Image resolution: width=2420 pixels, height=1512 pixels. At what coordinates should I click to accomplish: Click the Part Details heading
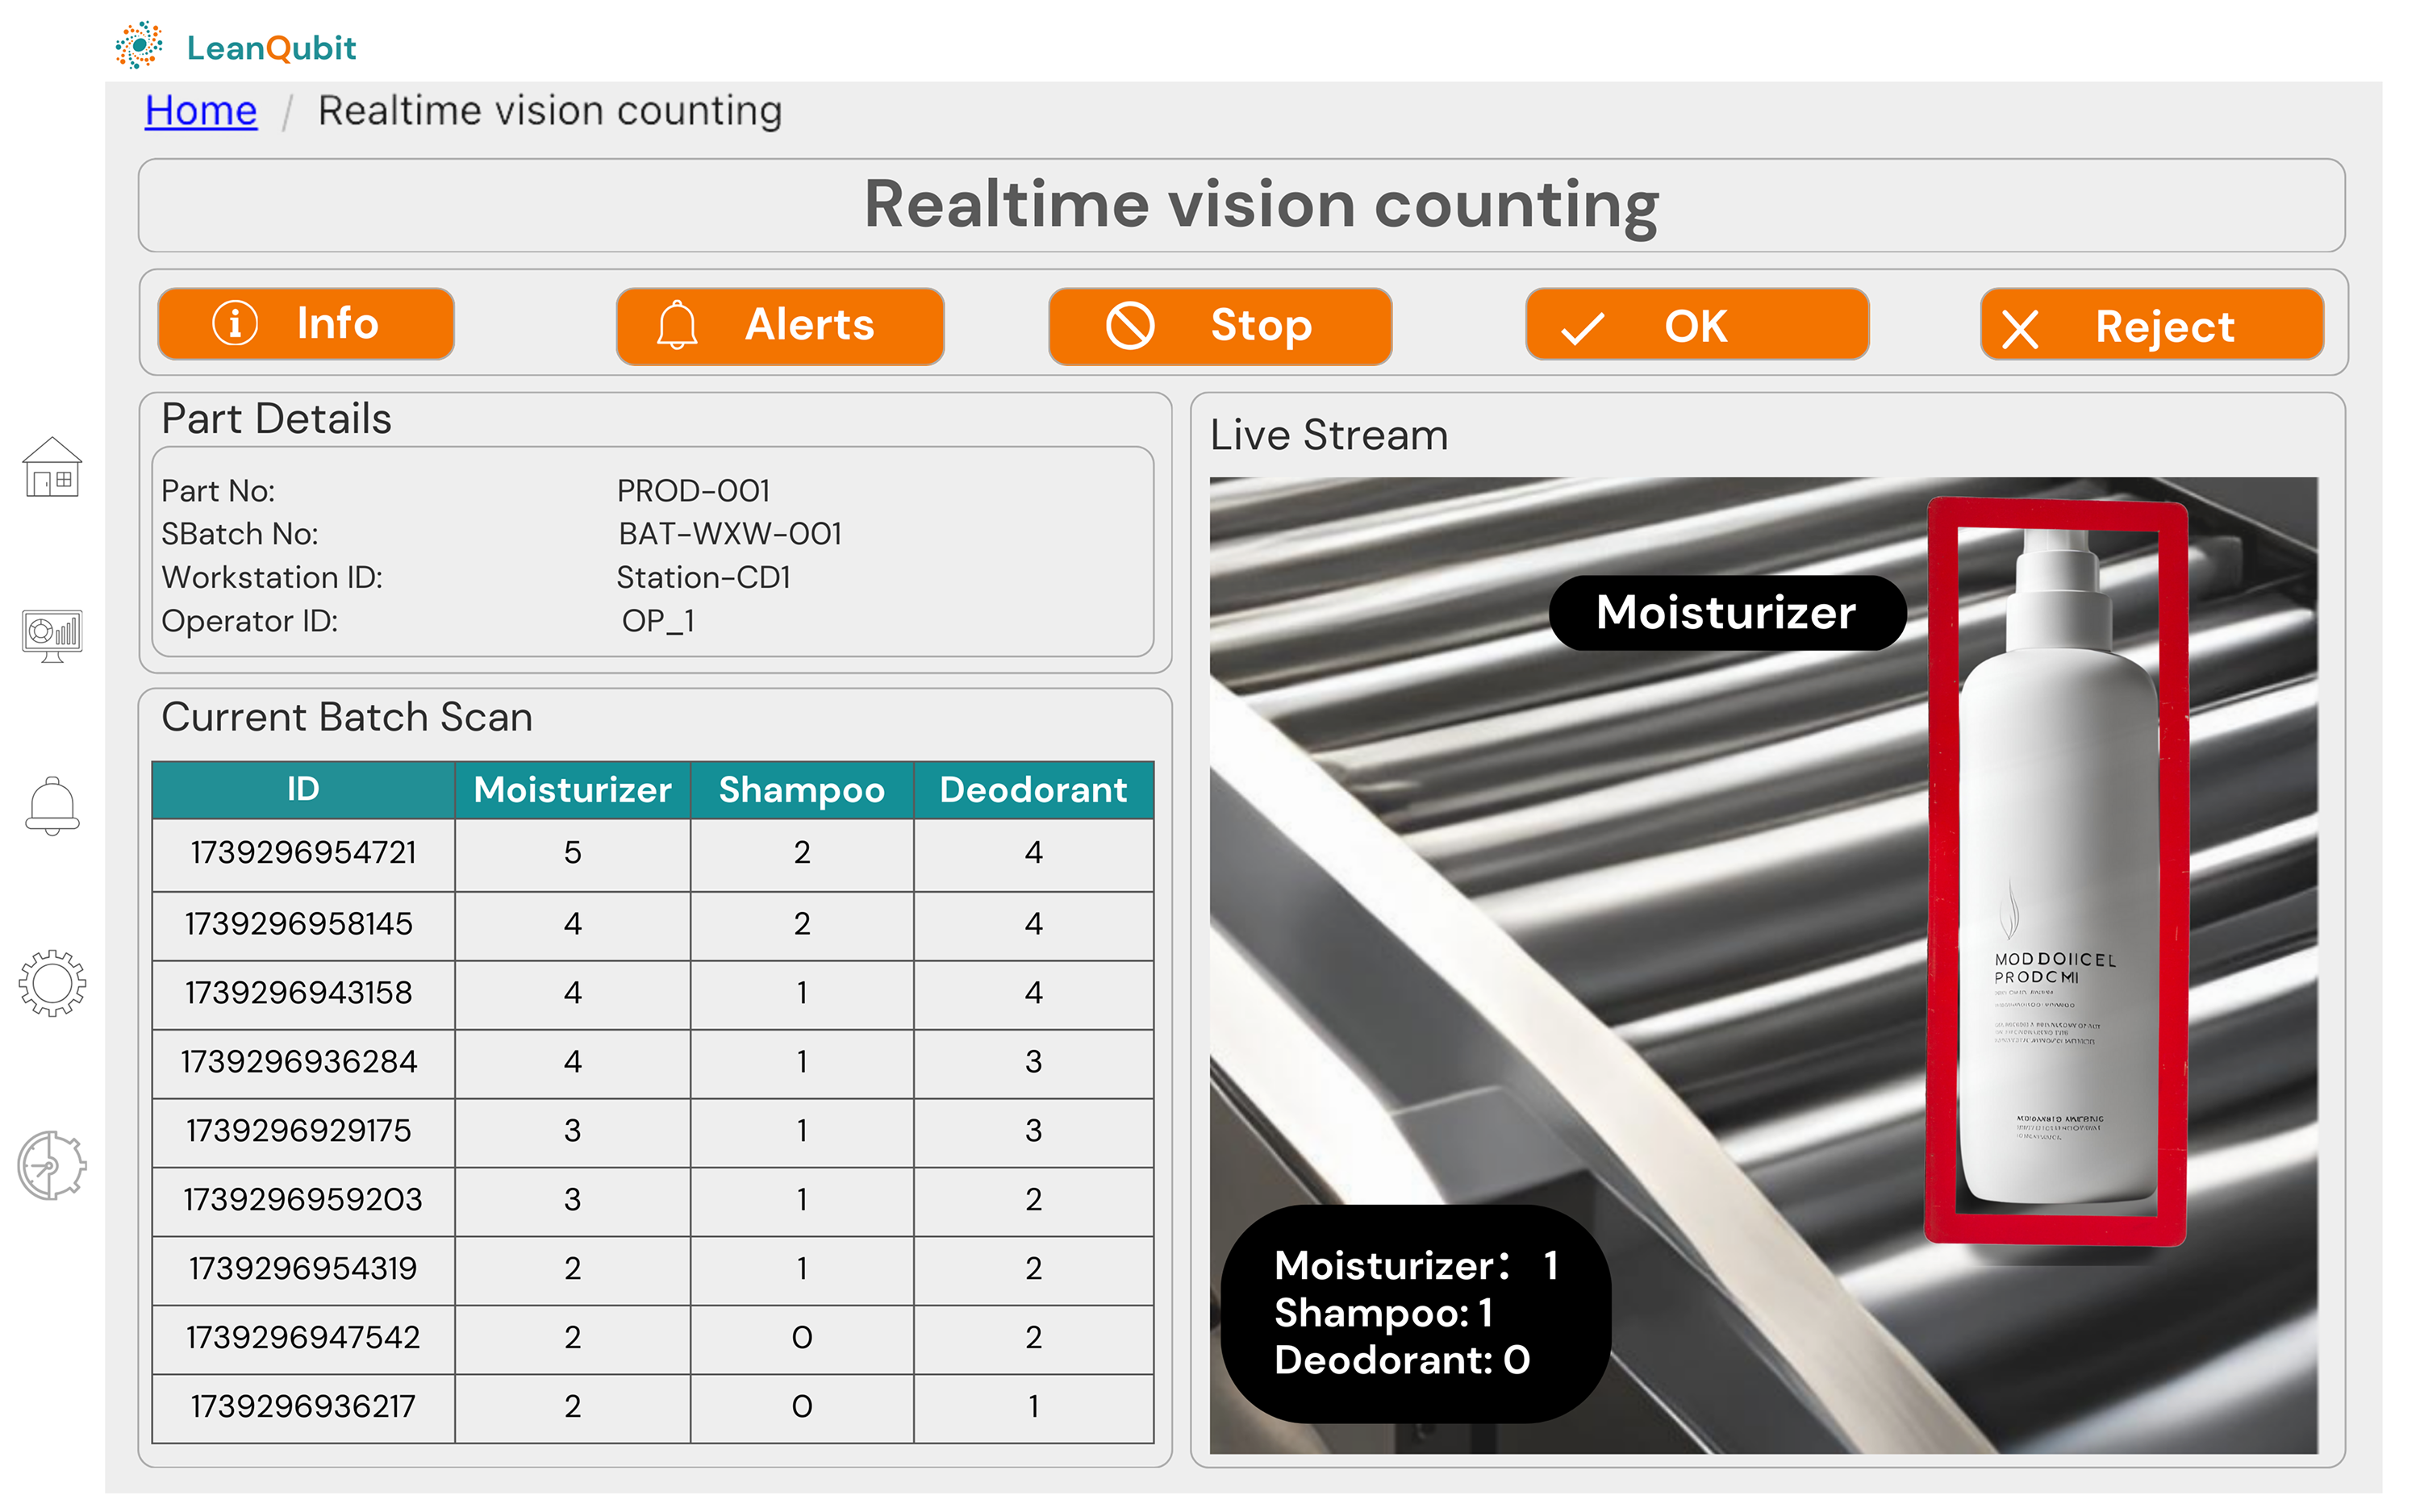(x=276, y=419)
